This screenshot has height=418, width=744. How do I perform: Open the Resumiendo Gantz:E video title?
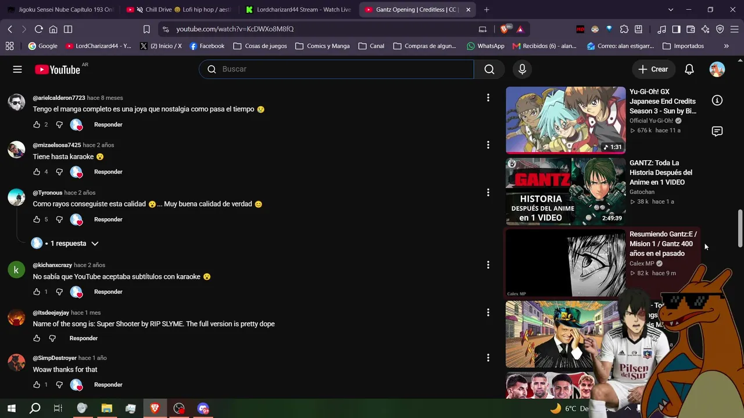tap(663, 244)
